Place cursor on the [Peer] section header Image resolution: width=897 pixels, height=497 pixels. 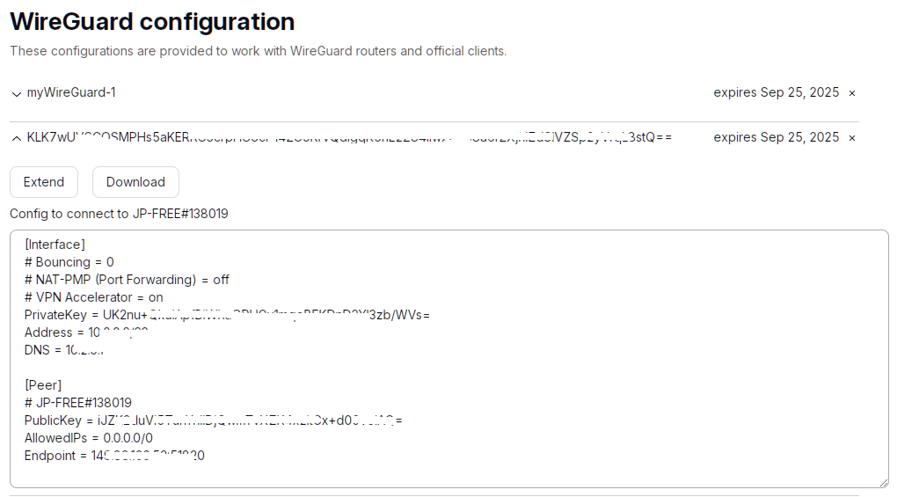tap(43, 385)
